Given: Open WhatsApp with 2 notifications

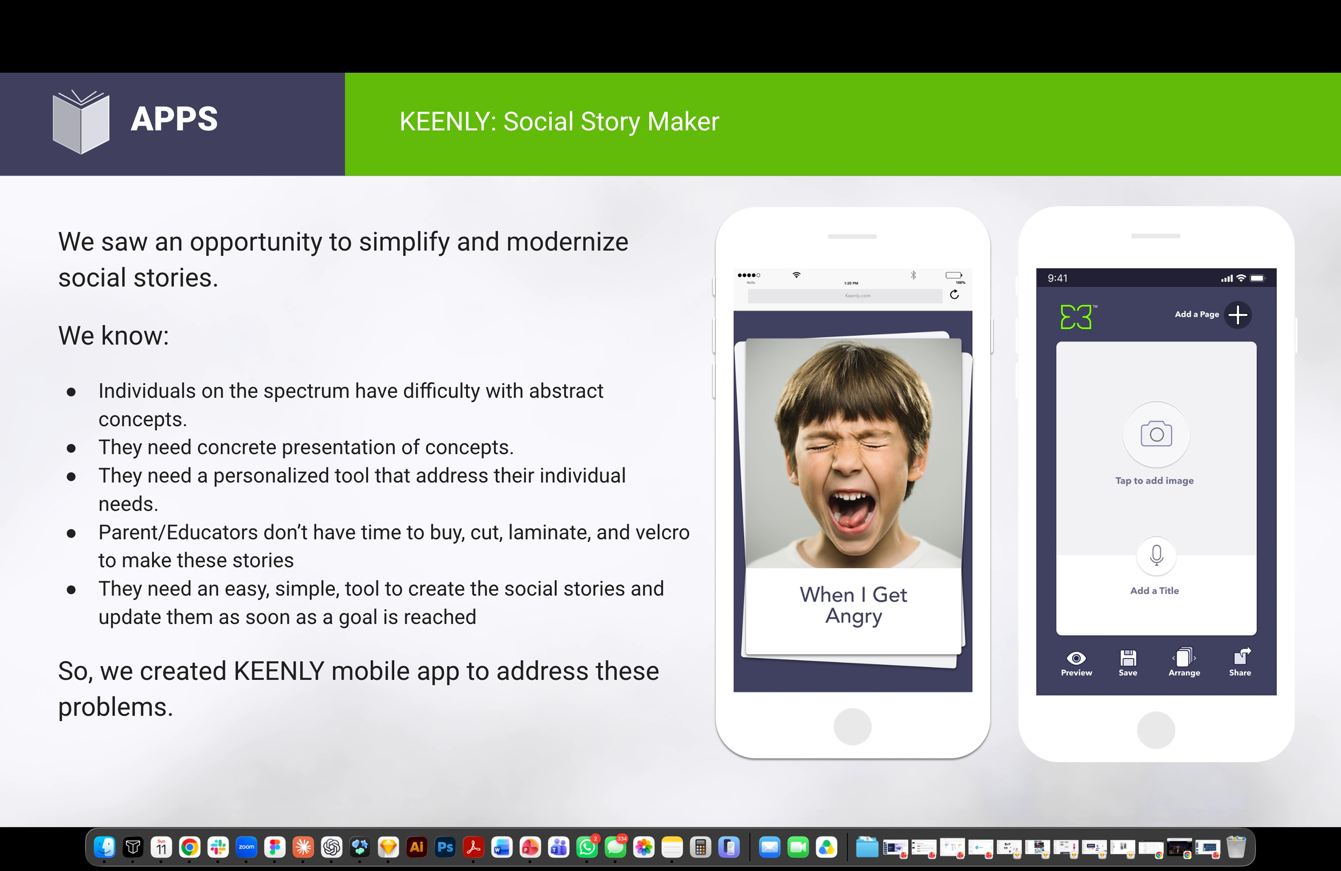Looking at the screenshot, I should coord(587,847).
